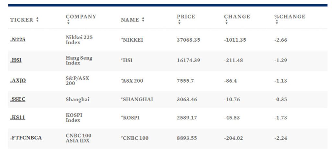The width and height of the screenshot is (332, 150).
Task: Click sort arrows under COMPANY header
Action: coord(68,22)
